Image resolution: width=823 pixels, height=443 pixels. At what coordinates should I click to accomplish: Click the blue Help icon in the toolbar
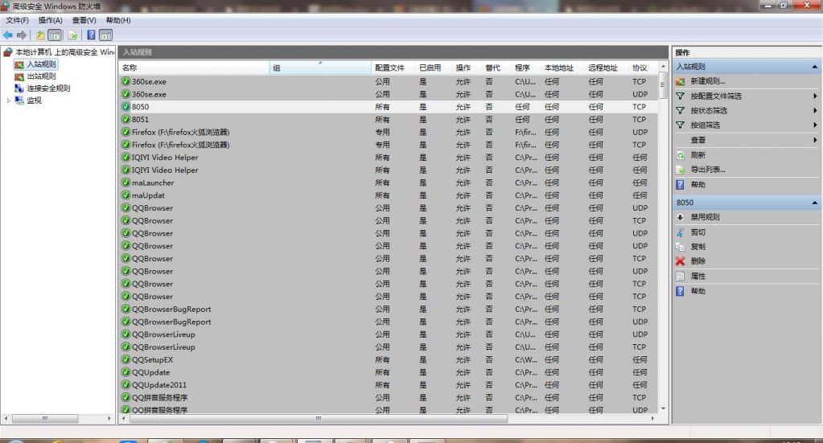click(x=91, y=35)
